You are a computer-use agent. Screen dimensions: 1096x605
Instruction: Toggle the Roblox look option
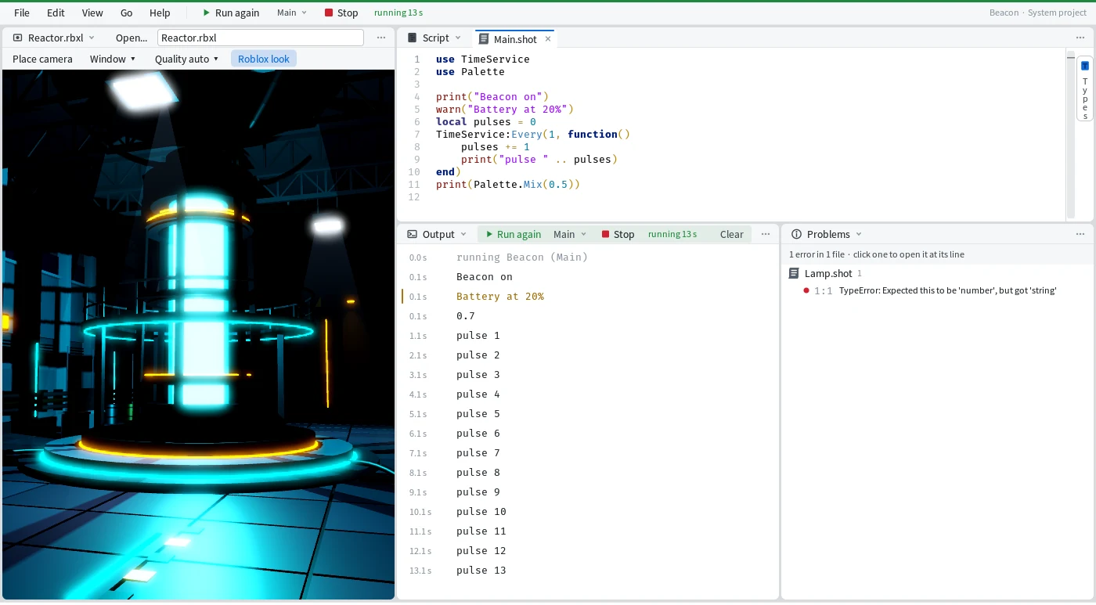pos(264,59)
